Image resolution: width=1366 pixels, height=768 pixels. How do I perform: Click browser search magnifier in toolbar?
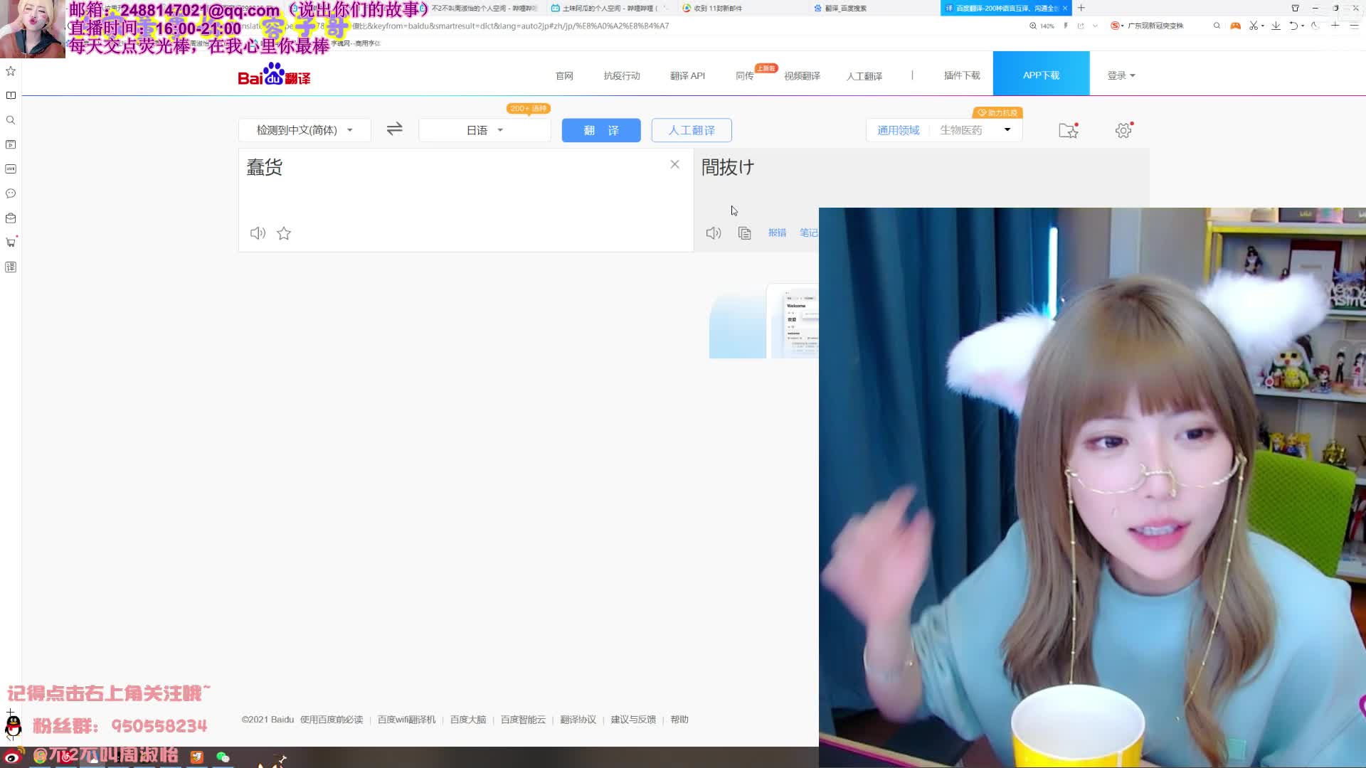click(x=1217, y=26)
